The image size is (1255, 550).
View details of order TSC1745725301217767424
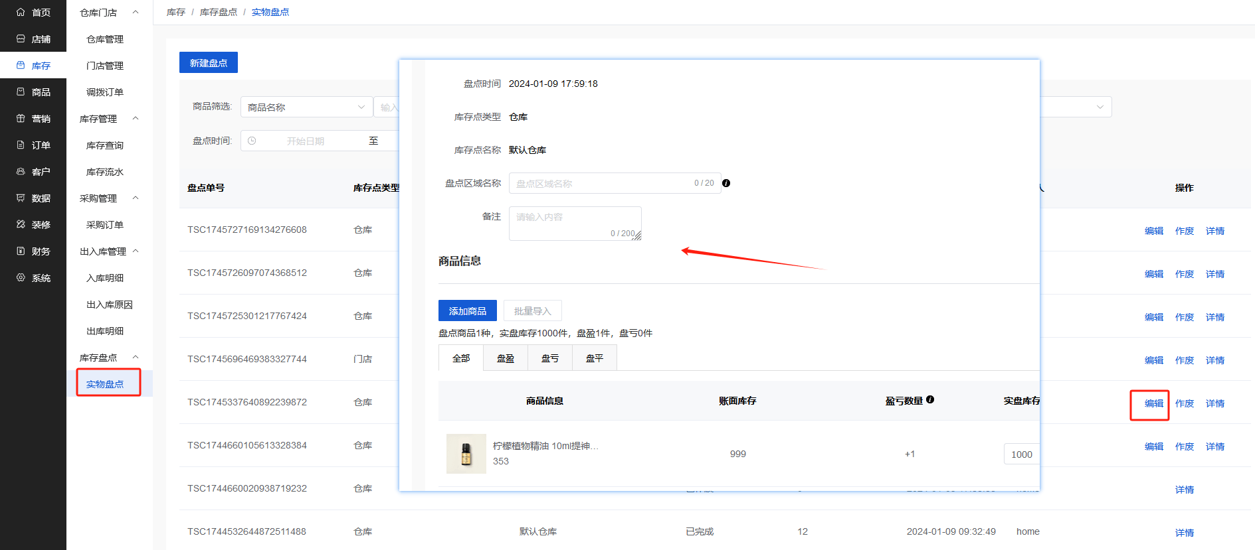pyautogui.click(x=1215, y=317)
